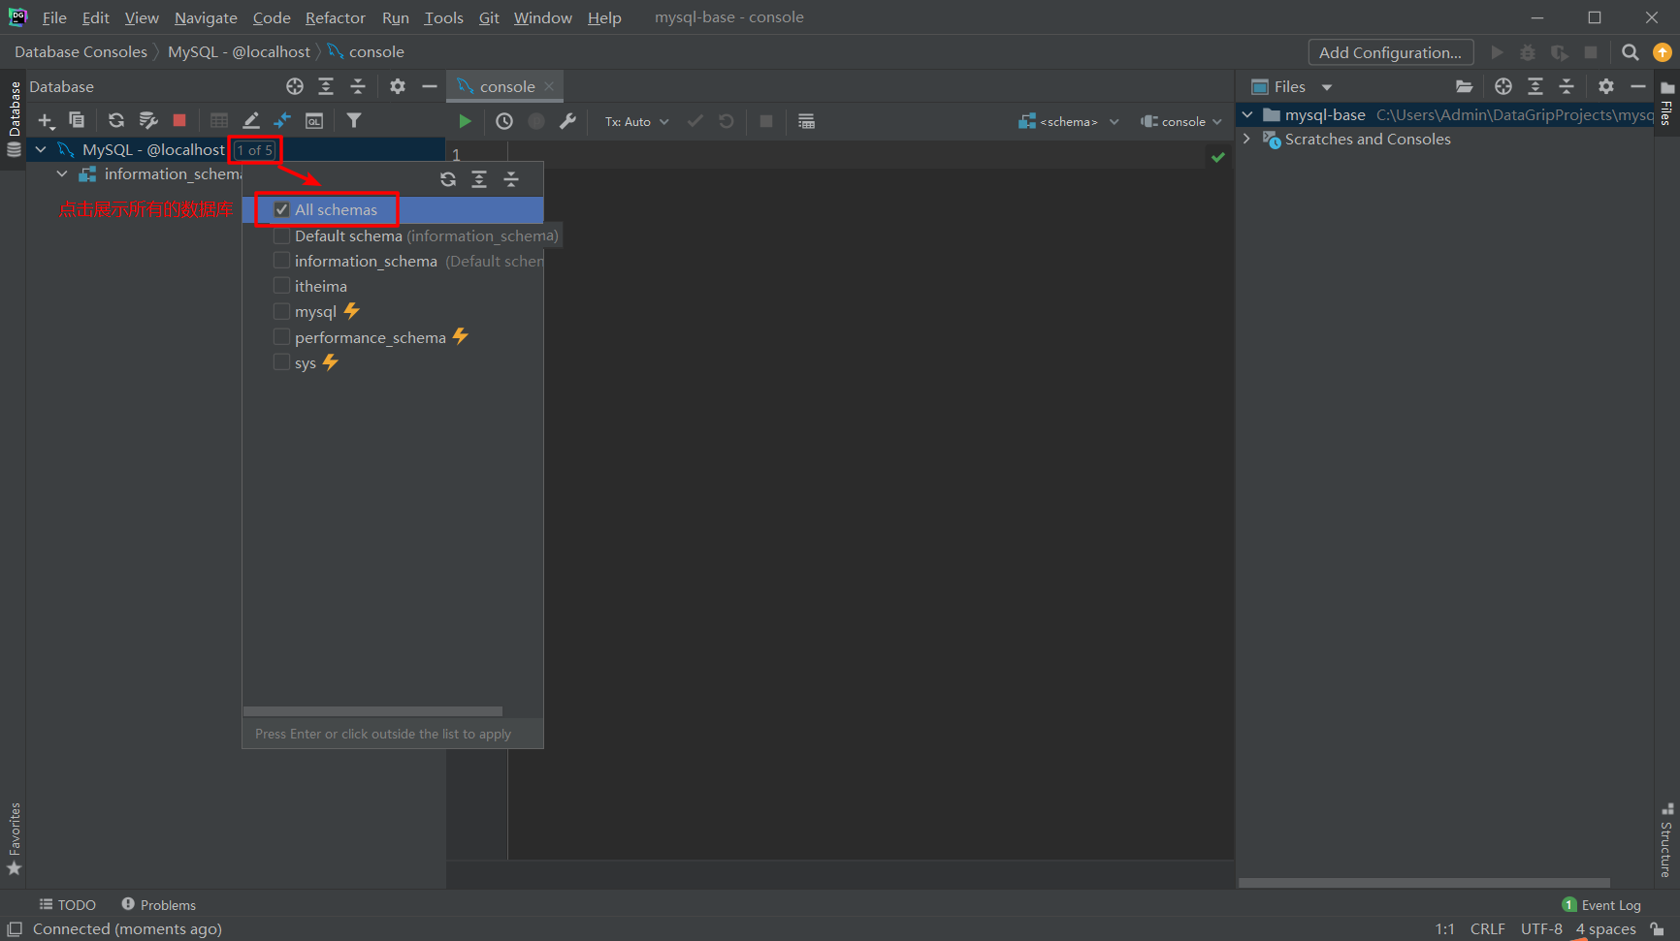
Task: Click the CRLF line separator indicator
Action: coord(1487,928)
